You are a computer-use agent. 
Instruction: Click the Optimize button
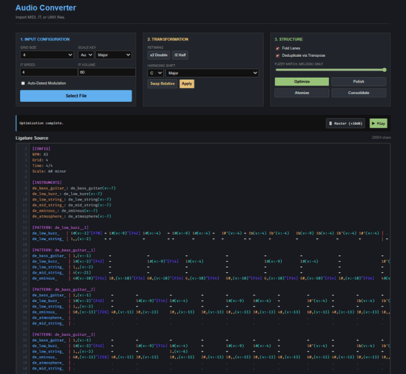302,82
